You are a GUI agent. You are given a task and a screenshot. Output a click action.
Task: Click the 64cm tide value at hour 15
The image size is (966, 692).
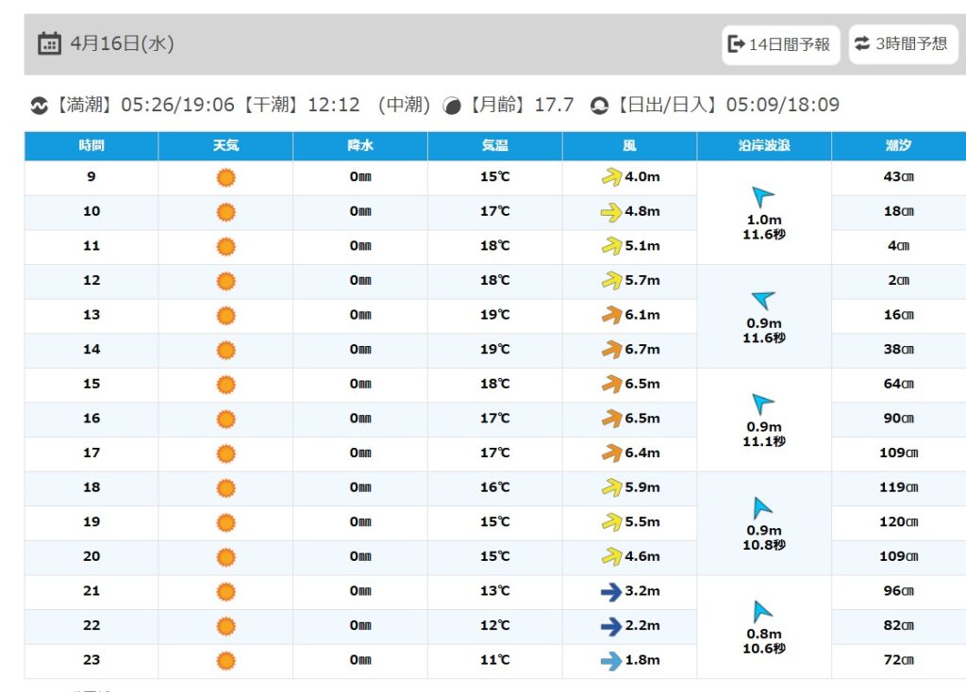coord(899,384)
